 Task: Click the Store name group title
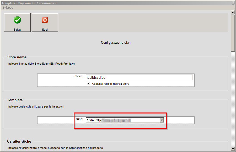(17, 57)
